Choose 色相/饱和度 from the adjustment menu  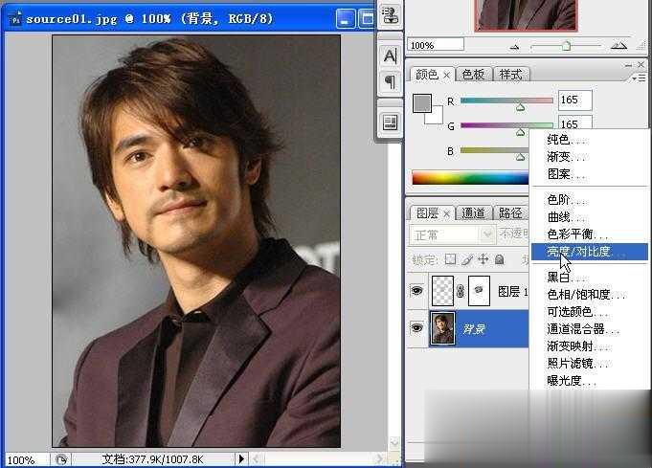(590, 294)
